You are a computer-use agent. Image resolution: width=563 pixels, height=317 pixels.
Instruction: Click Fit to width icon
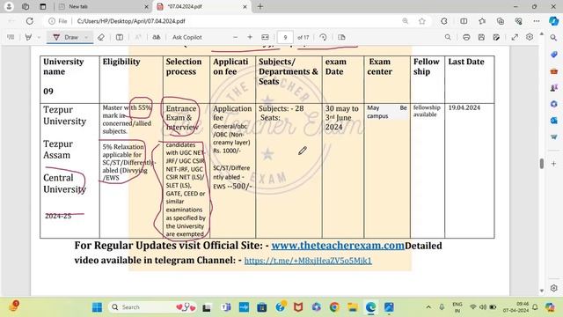pos(265,37)
